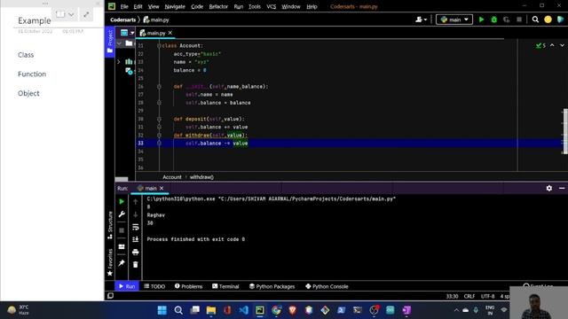Start debugging with the green bug icon

493,19
